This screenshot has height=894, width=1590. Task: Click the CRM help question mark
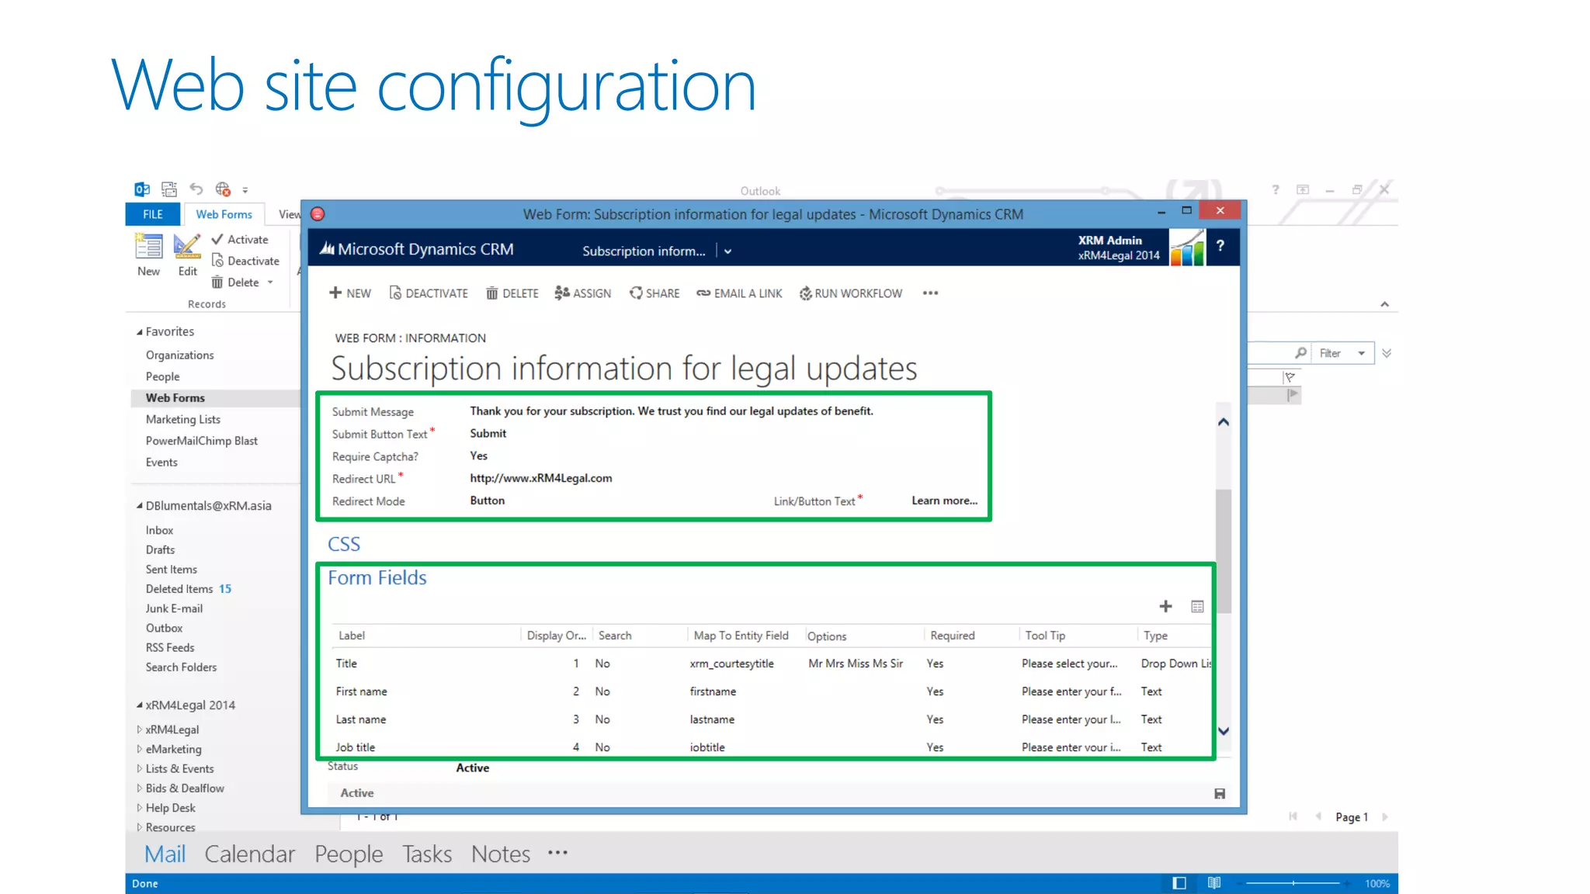click(x=1220, y=246)
